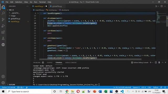Open Run and Debug view

(x=3, y=26)
